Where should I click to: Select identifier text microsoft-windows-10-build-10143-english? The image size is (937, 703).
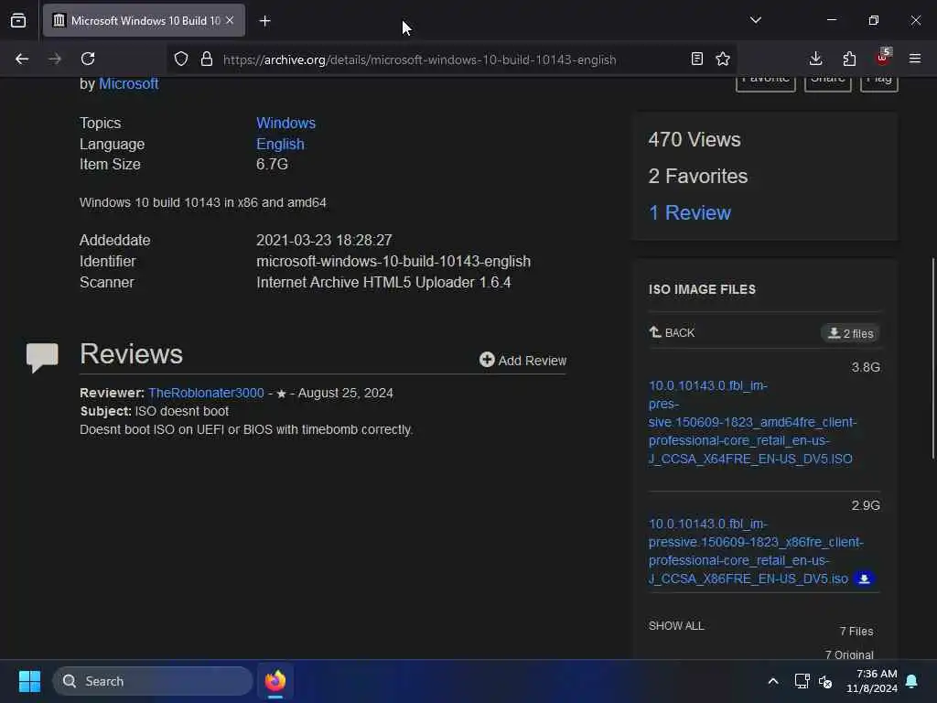tap(393, 261)
